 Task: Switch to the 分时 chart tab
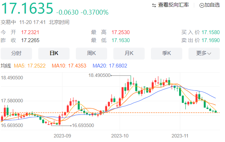click(x=16, y=53)
